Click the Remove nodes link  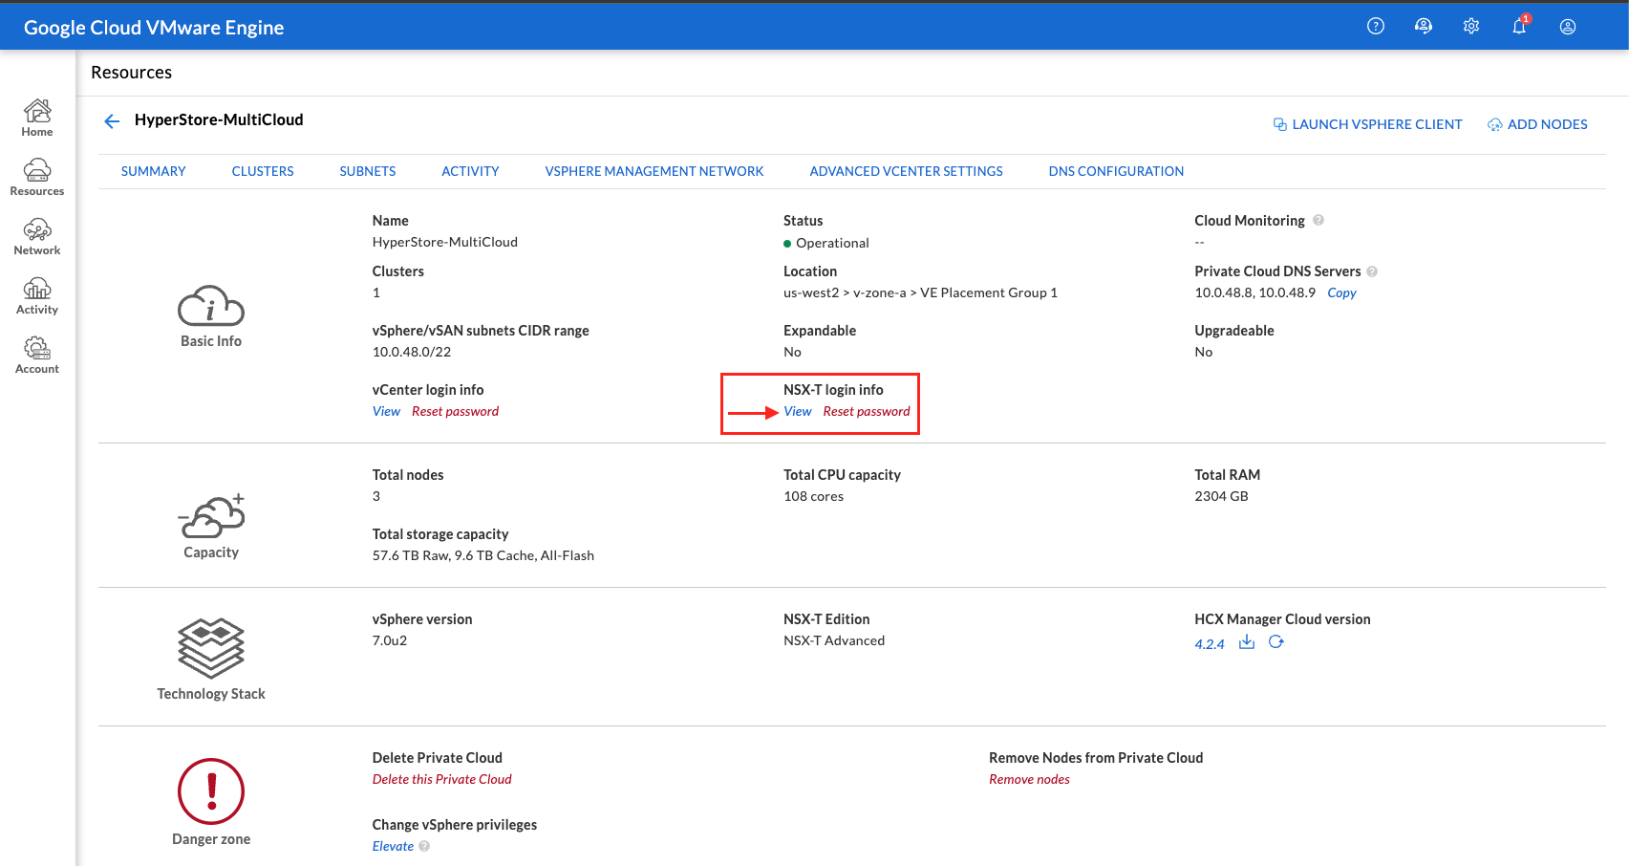click(1029, 779)
